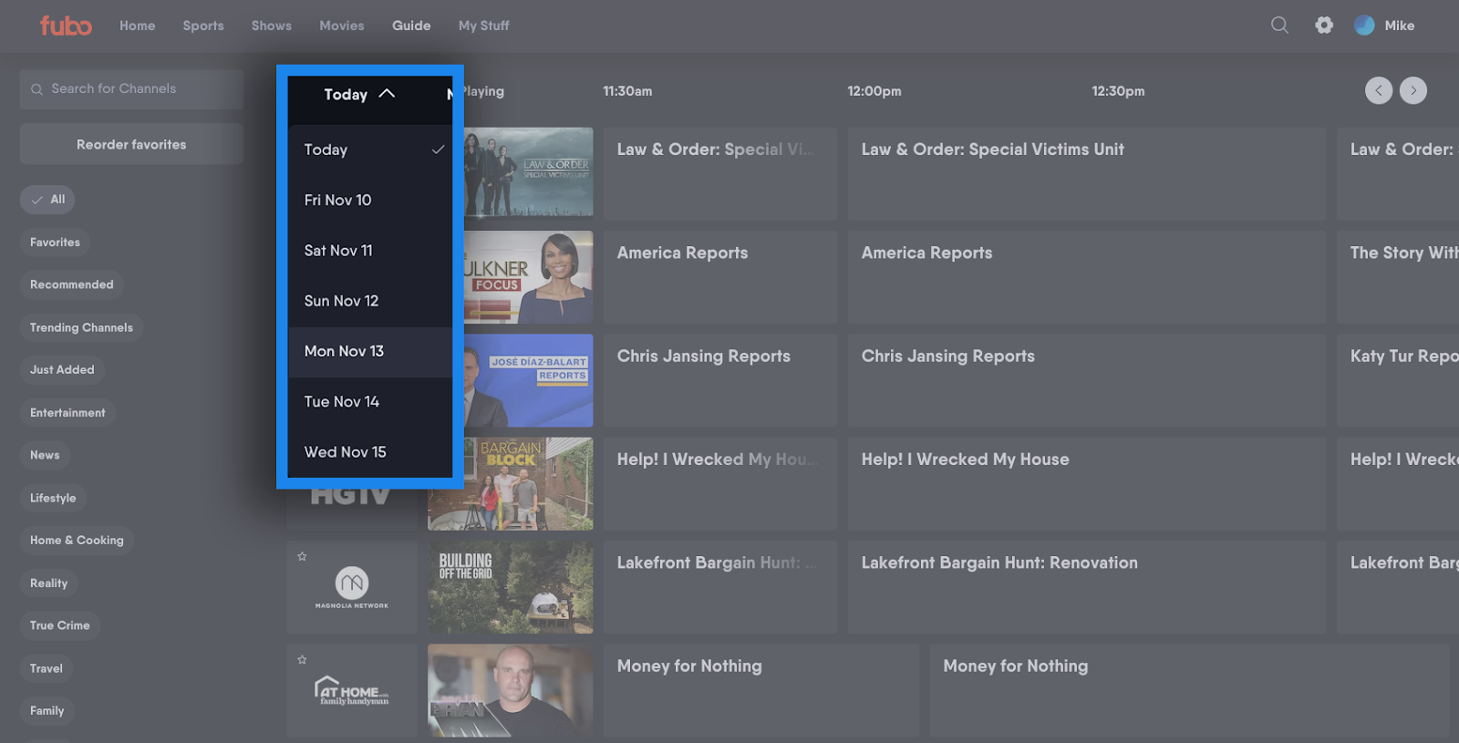This screenshot has width=1459, height=743.
Task: Open the José Díaz-Balart Reports thumbnail
Action: pyautogui.click(x=528, y=380)
